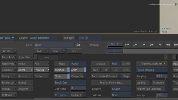Open the GMasks inclusive dropdown
The height and width of the screenshot is (100, 178).
point(121,89)
